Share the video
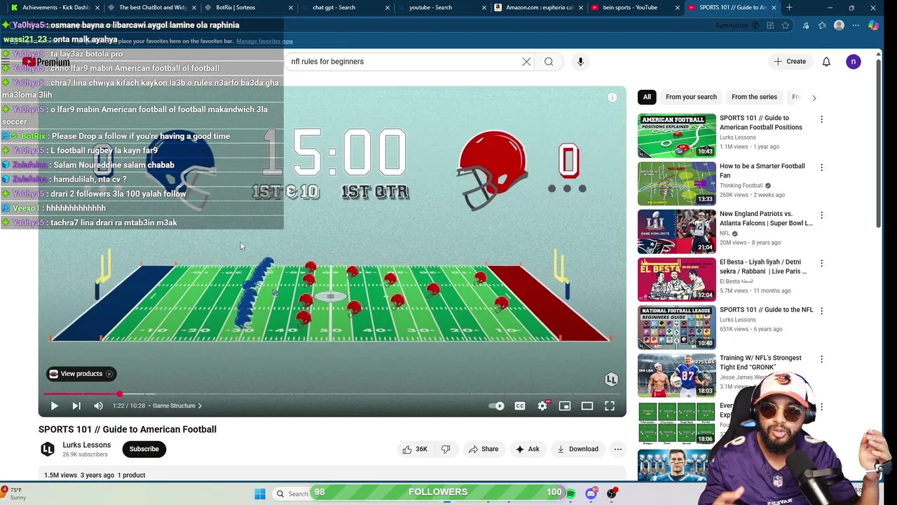897x505 pixels. point(483,450)
